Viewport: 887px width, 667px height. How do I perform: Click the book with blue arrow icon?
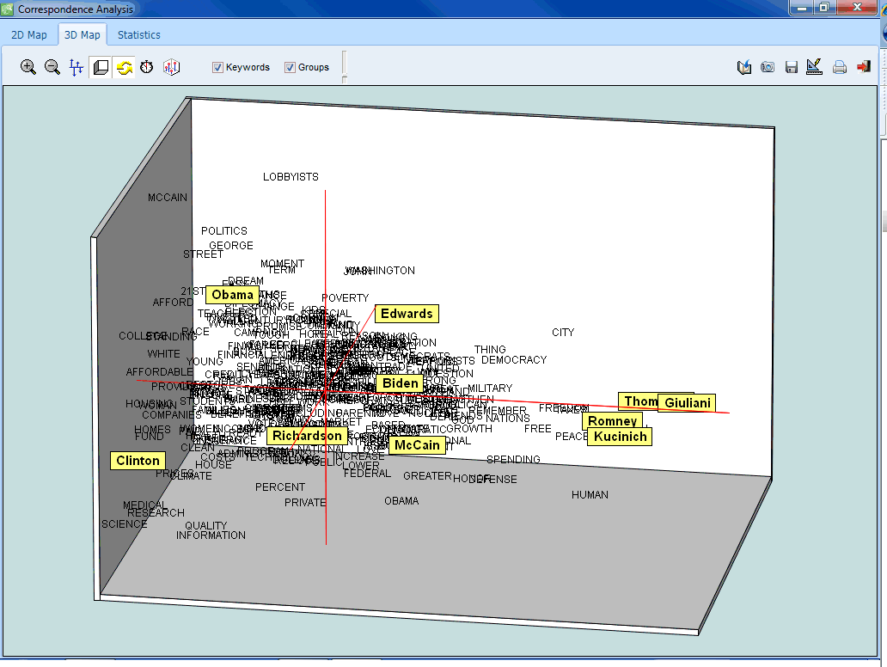coord(744,67)
